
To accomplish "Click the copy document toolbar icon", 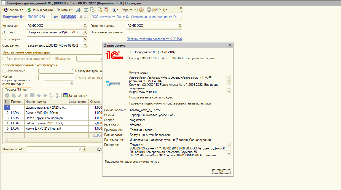I will [93, 10].
